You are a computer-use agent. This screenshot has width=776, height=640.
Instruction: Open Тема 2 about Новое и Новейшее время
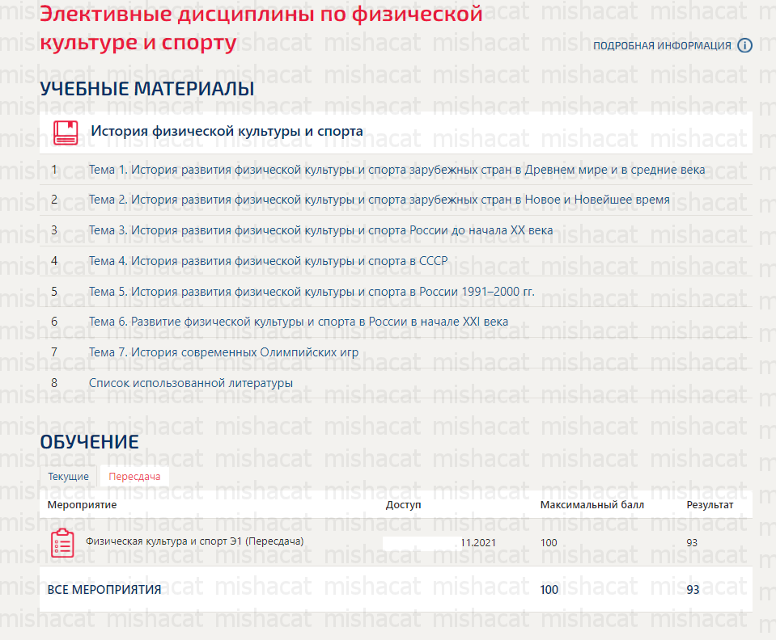(379, 200)
